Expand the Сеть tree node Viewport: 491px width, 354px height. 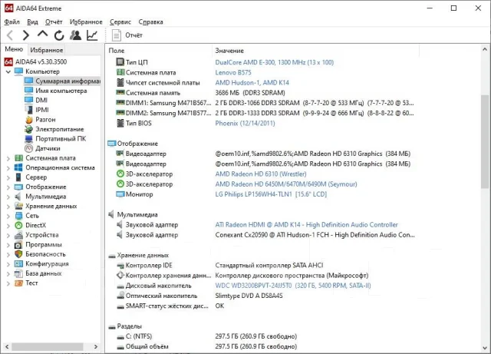tap(8, 217)
